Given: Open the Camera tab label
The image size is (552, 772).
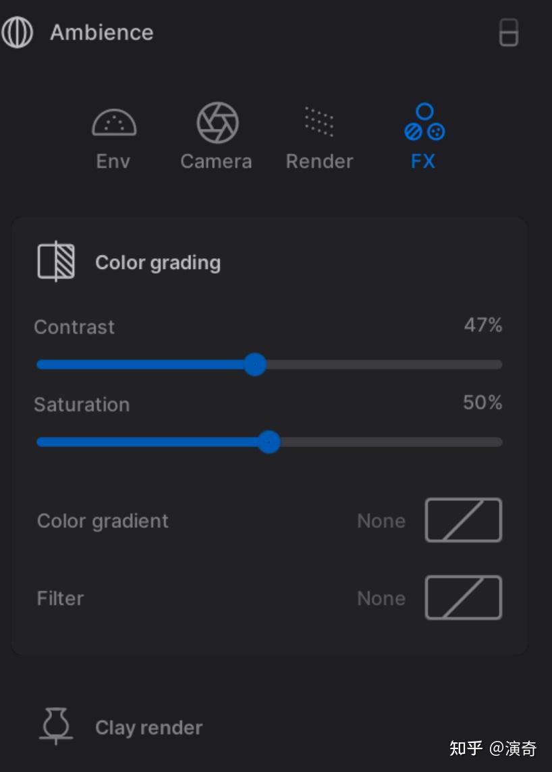Looking at the screenshot, I should (x=216, y=162).
